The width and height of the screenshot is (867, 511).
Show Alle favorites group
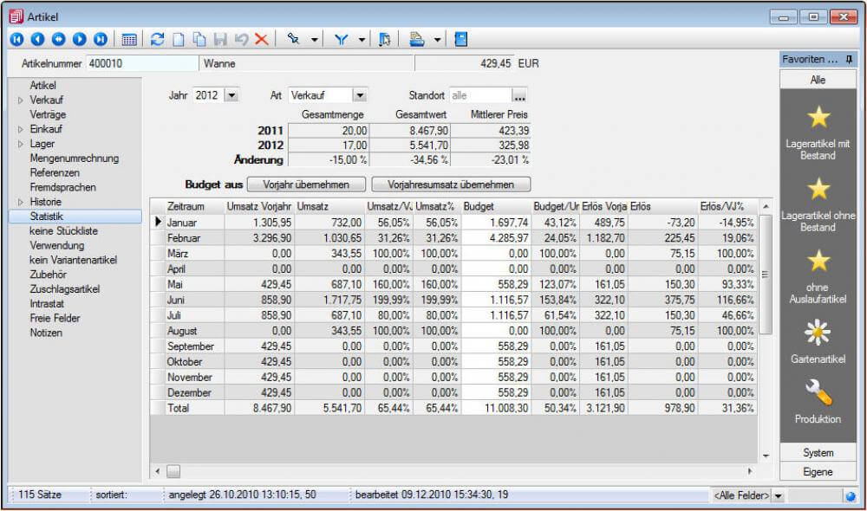[818, 80]
